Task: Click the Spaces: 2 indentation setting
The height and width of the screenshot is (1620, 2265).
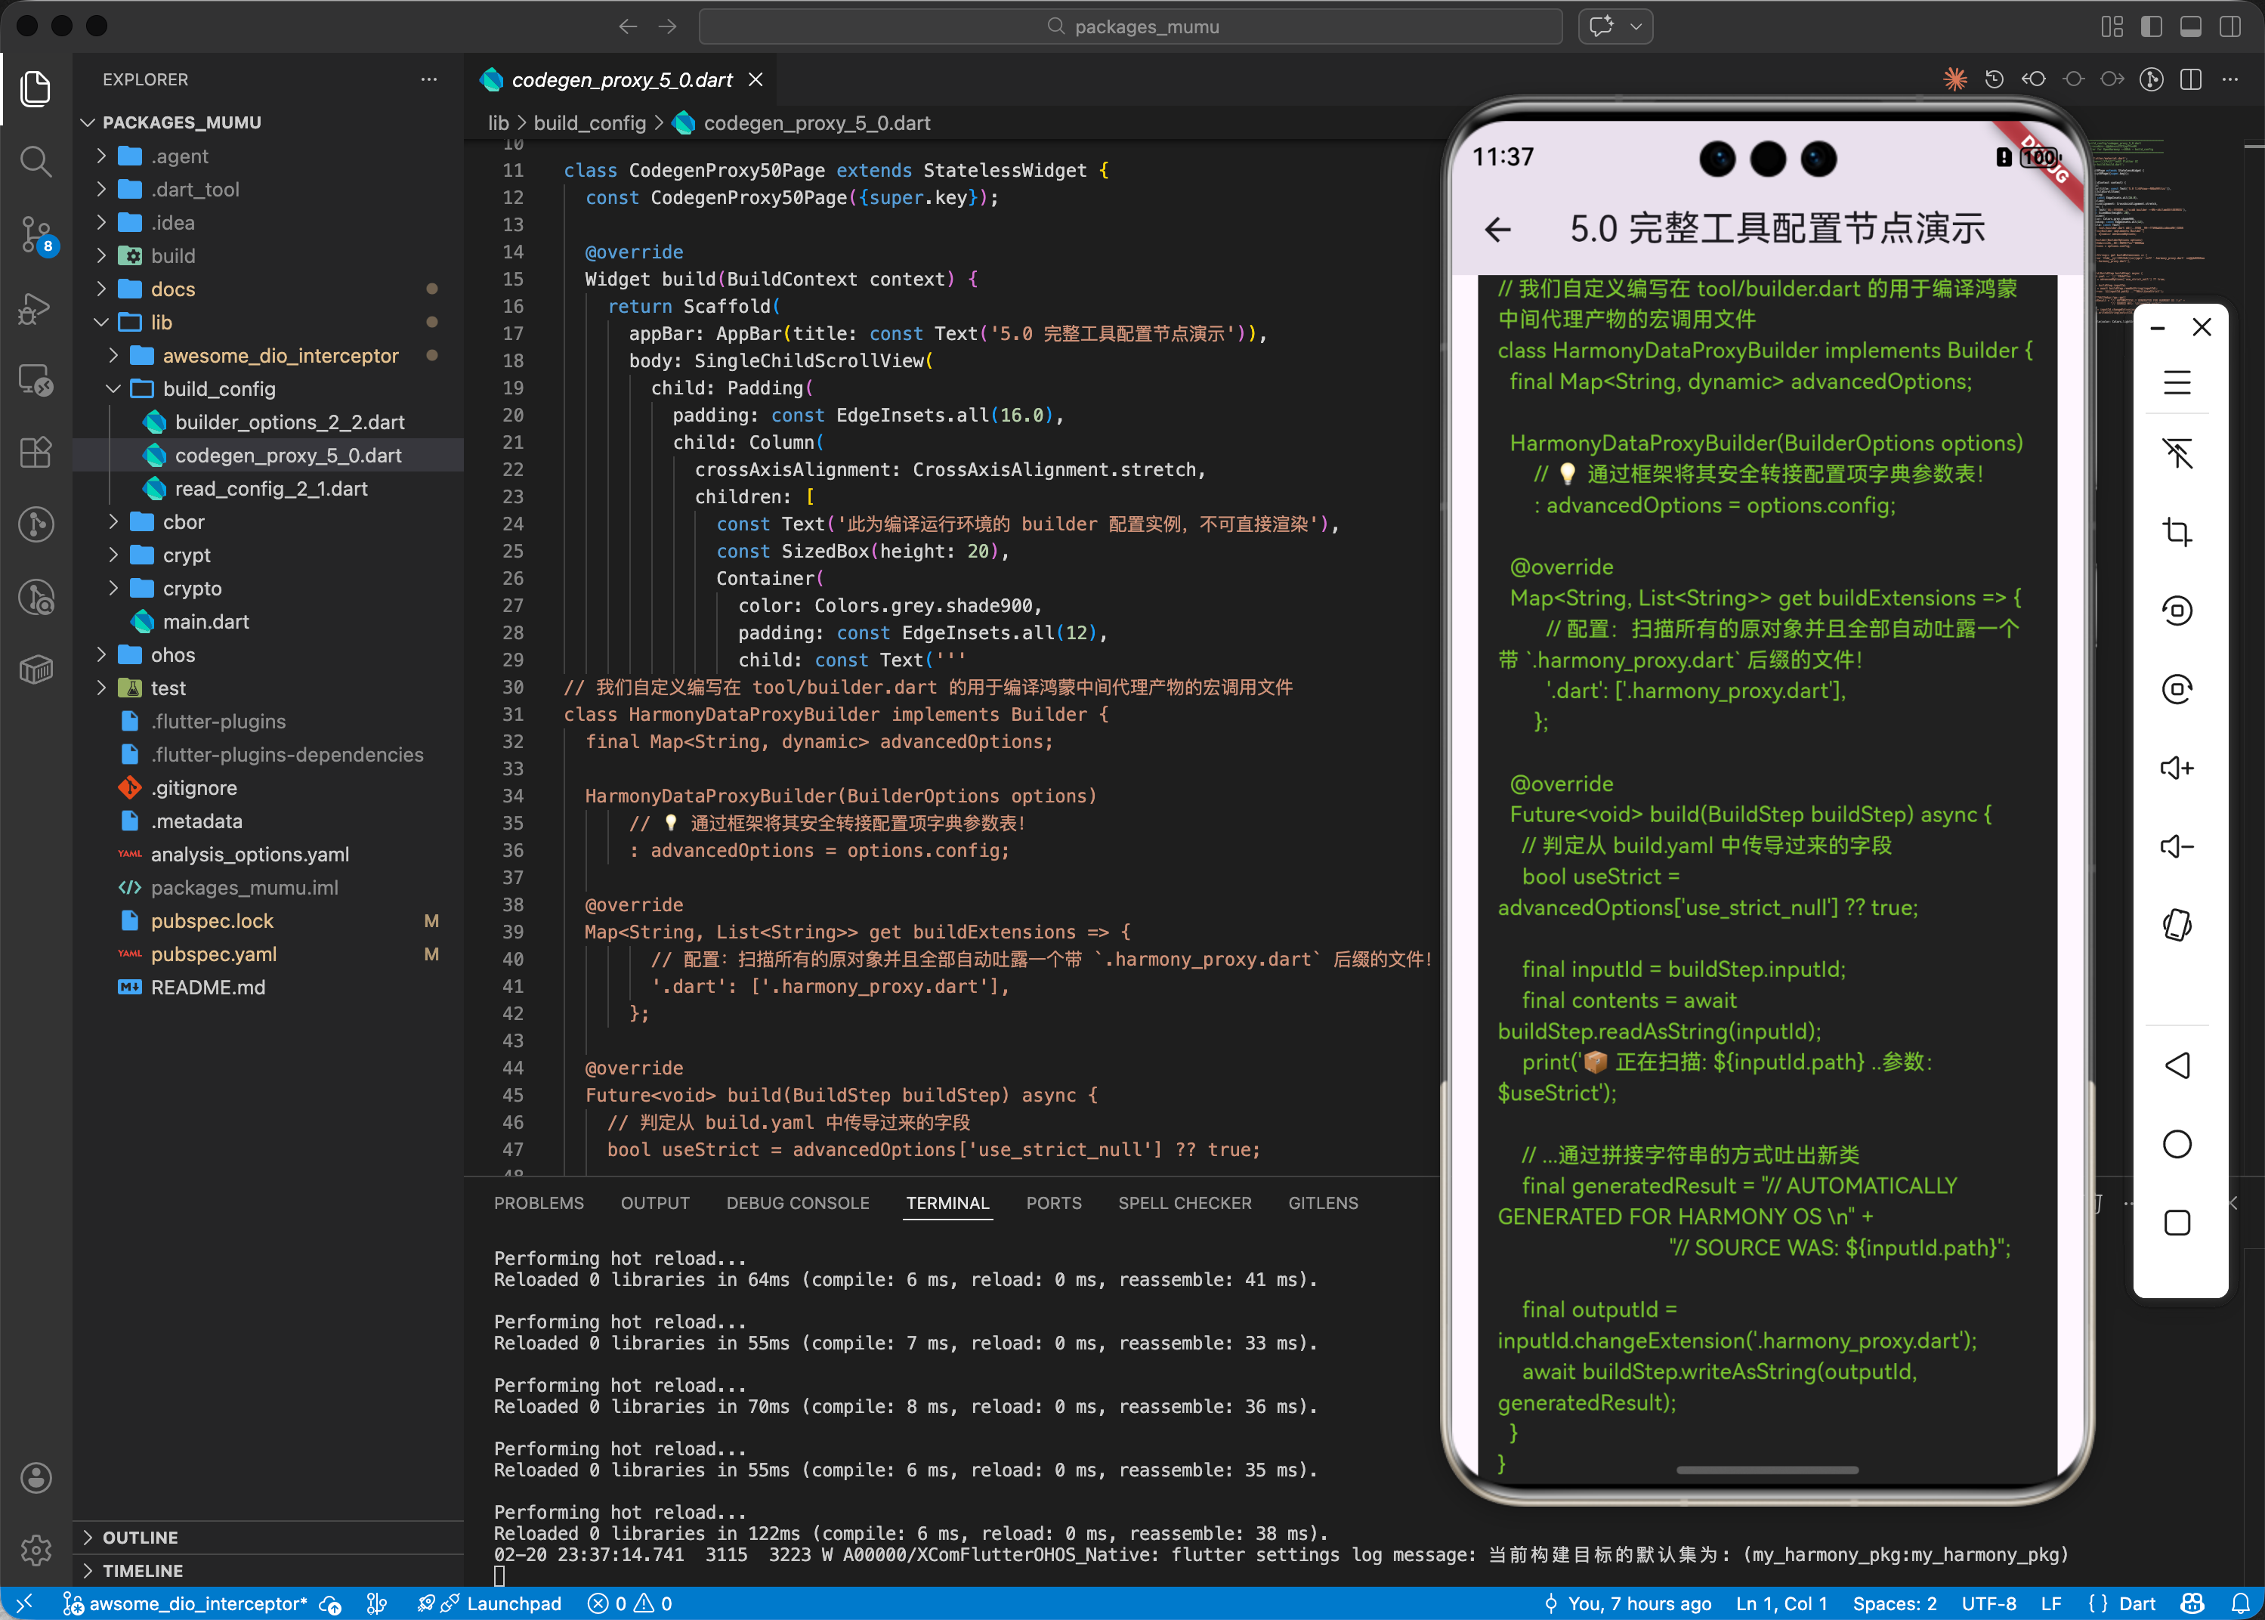Action: (1893, 1603)
